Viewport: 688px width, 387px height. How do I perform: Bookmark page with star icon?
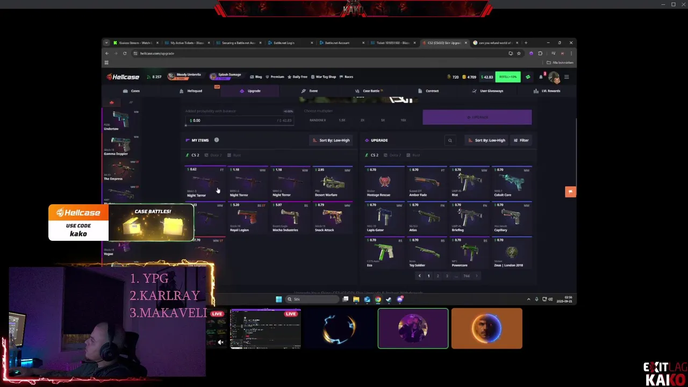pos(519,53)
